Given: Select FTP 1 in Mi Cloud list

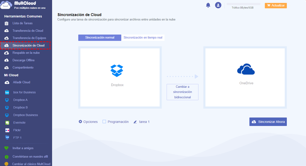Looking at the screenshot, I should [x=17, y=138].
